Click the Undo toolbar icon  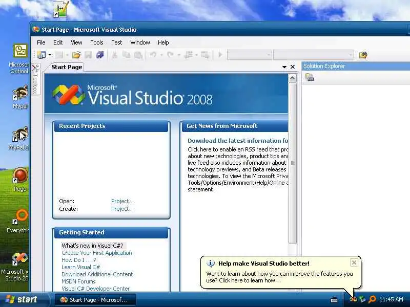[153, 55]
